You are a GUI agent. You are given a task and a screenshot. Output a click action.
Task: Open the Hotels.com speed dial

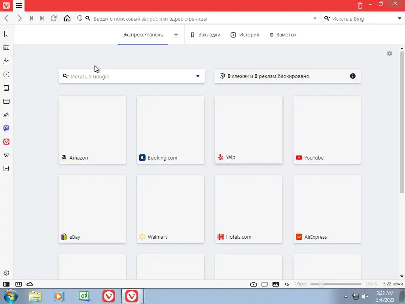tap(249, 209)
